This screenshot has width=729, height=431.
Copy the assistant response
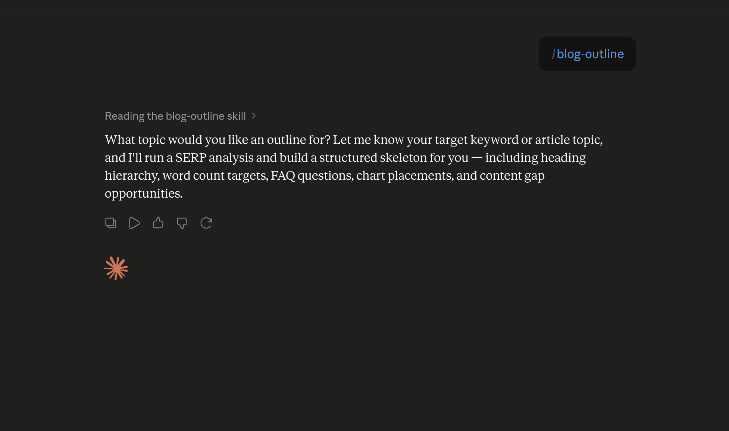click(x=110, y=223)
